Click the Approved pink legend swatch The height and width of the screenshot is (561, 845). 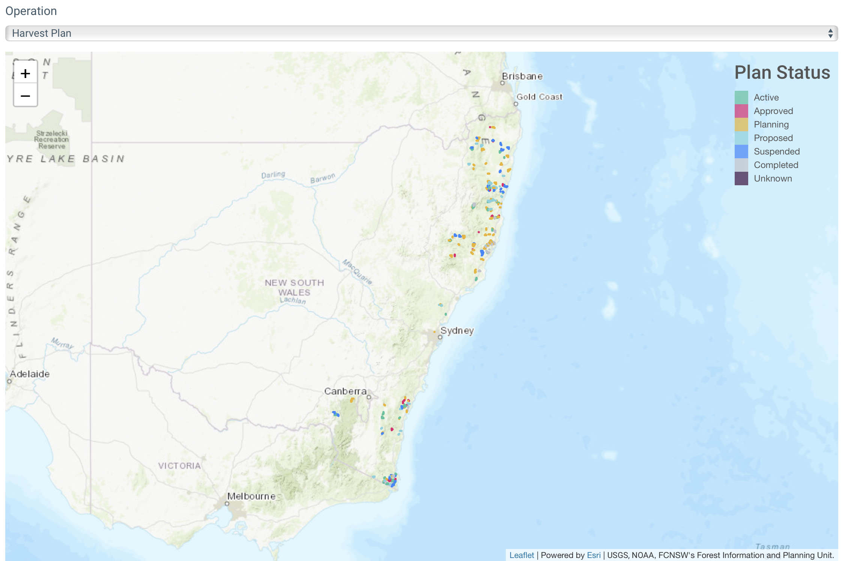(741, 111)
